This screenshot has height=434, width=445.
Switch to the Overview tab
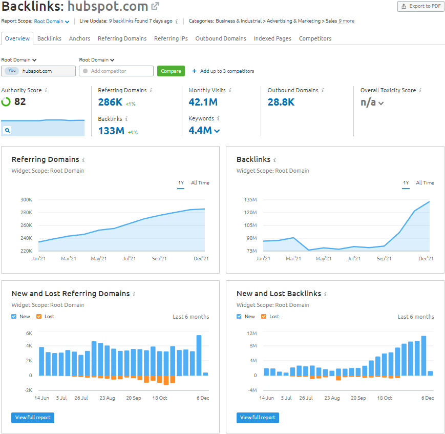(17, 38)
